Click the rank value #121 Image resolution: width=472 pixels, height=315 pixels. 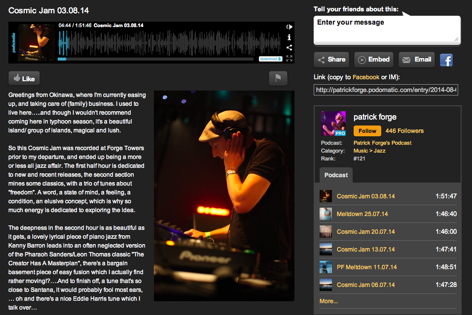pos(359,158)
